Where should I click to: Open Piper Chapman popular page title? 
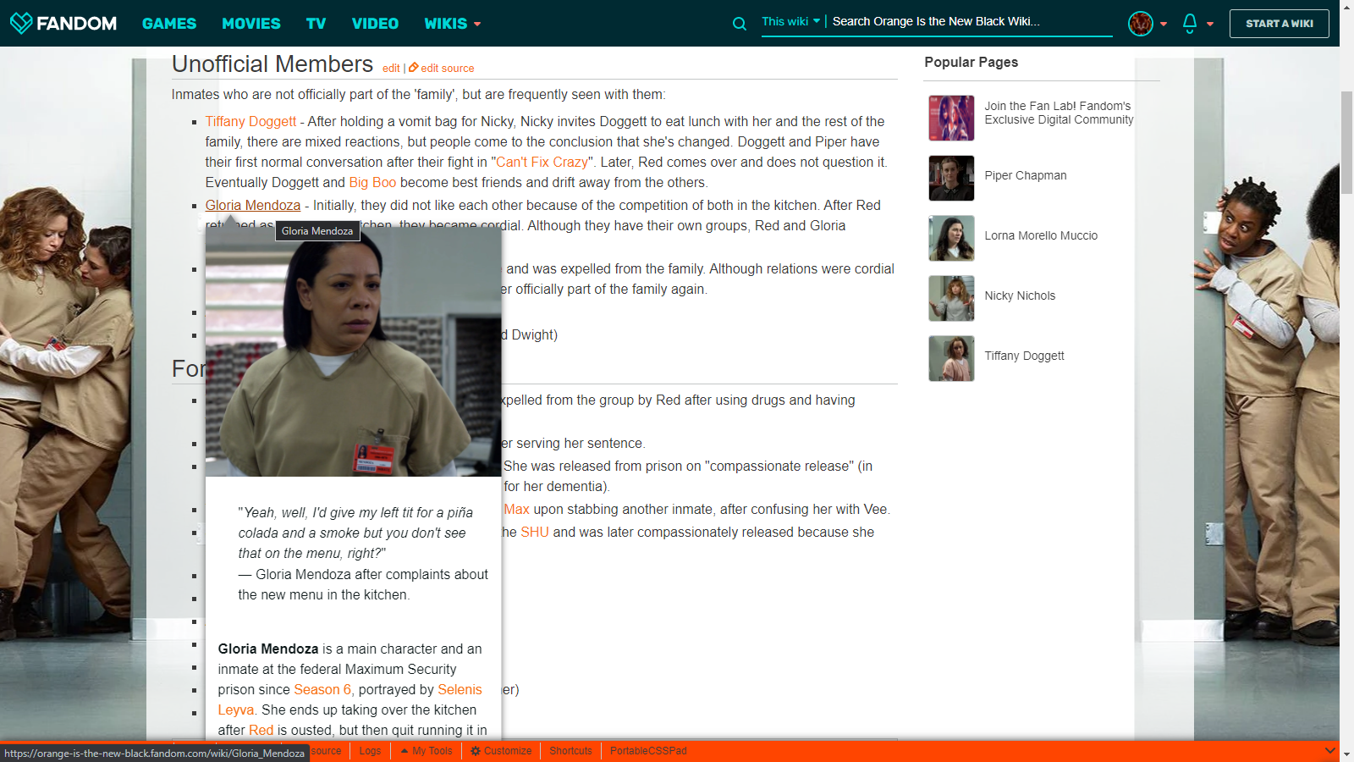point(1026,176)
